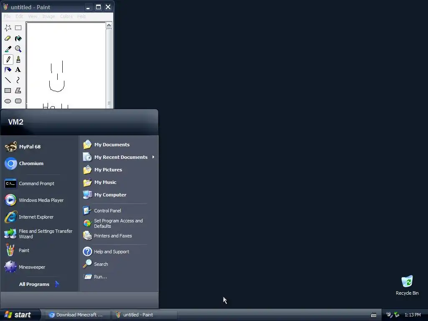Open My Pictures folder

119,170
